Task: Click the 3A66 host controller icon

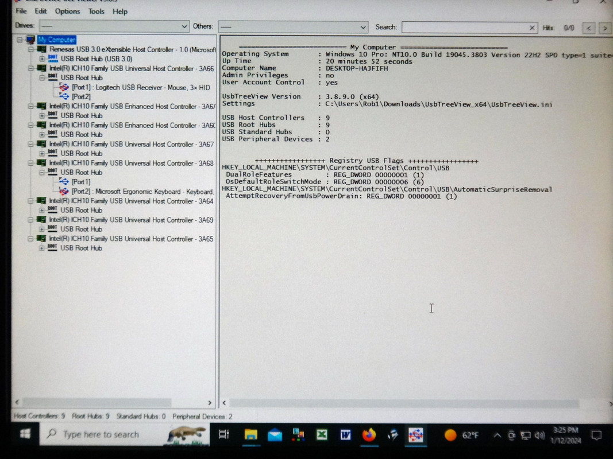Action: coord(41,68)
